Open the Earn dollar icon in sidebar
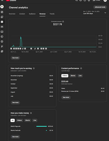Screen dimensions: 109x141 (x=2, y=41)
